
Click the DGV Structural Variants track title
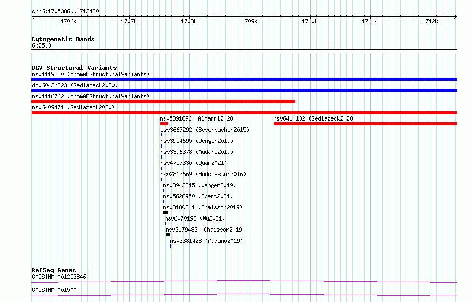(x=74, y=68)
